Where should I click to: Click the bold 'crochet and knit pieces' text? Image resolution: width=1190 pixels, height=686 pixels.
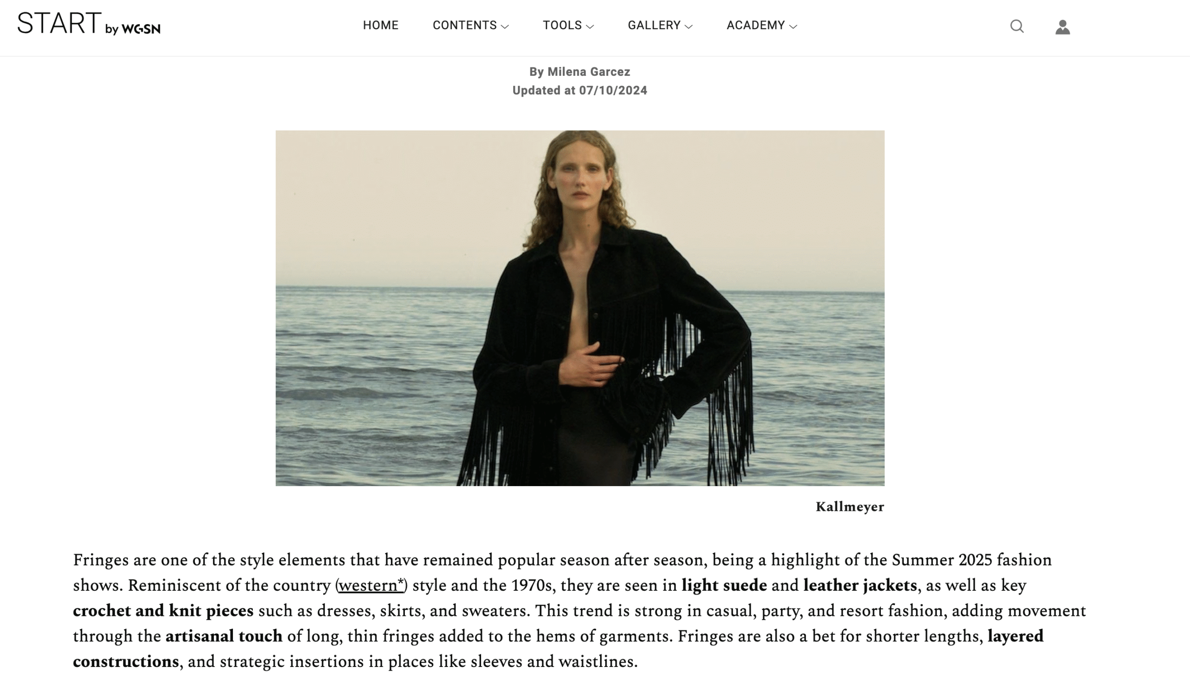(x=163, y=610)
